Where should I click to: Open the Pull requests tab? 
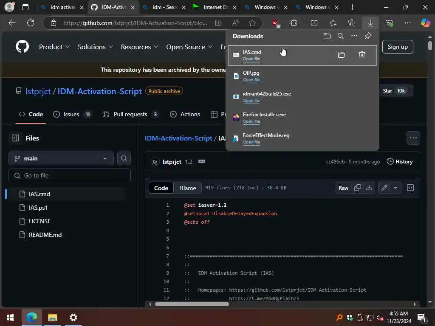[131, 114]
